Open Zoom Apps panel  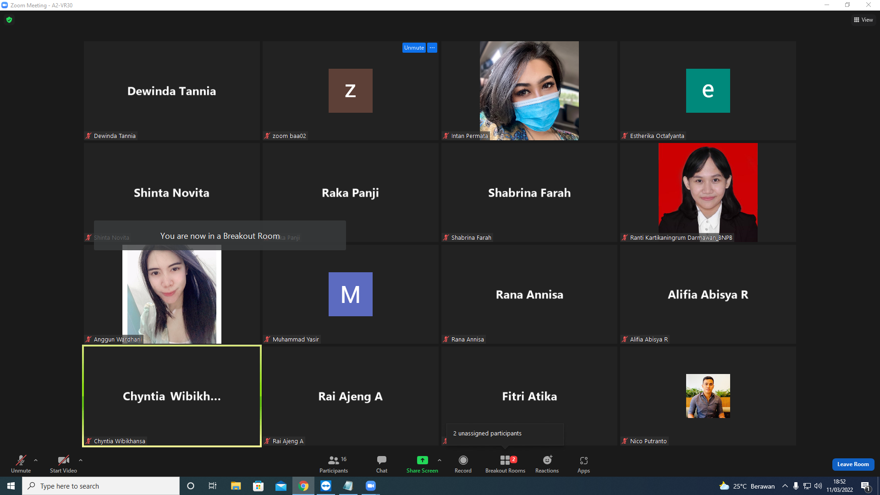583,464
